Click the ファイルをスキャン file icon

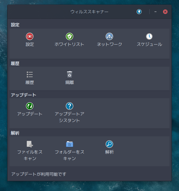pyautogui.click(x=30, y=144)
